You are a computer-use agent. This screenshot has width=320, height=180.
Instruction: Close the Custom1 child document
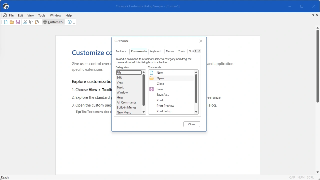pos(317,15)
